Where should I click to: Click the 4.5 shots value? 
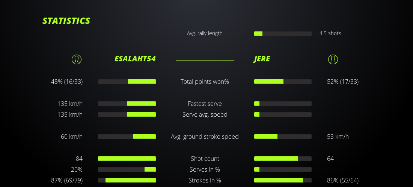point(330,33)
